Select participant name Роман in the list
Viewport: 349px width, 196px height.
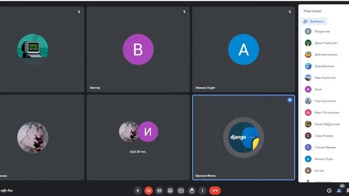[327, 124]
